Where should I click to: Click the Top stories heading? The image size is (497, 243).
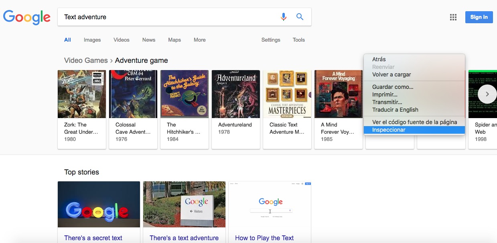point(81,172)
